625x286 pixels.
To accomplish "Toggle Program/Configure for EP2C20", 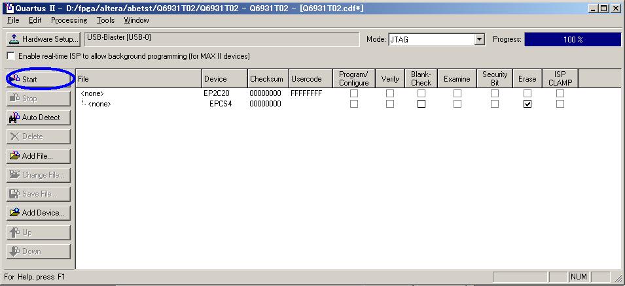I will (354, 93).
